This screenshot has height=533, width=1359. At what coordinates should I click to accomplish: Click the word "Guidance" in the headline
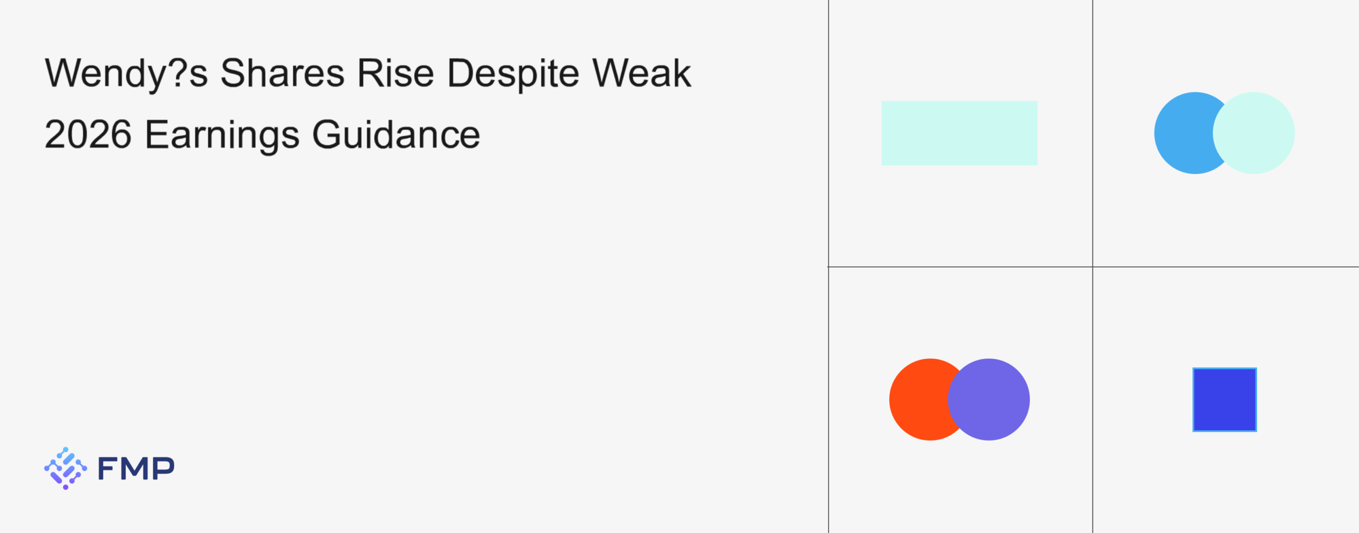396,135
